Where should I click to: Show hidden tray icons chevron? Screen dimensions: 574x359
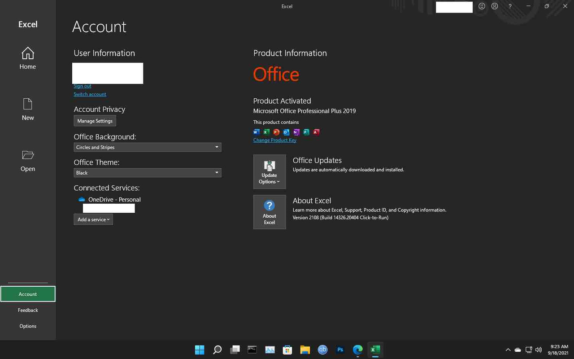coord(508,350)
